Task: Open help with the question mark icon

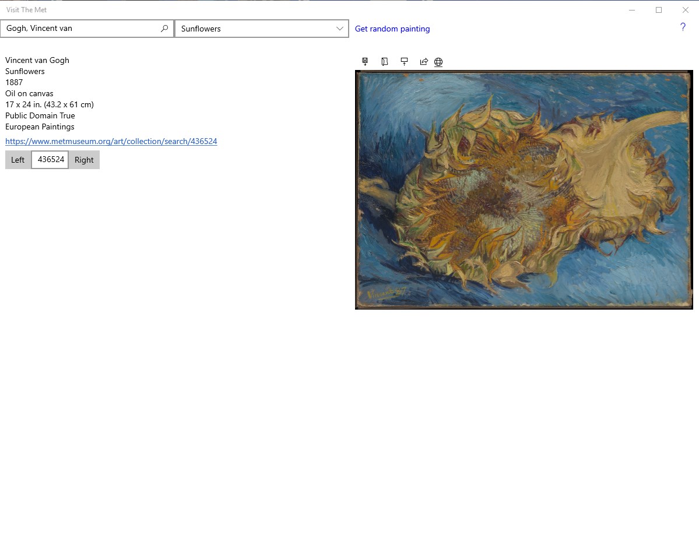Action: pos(683,27)
